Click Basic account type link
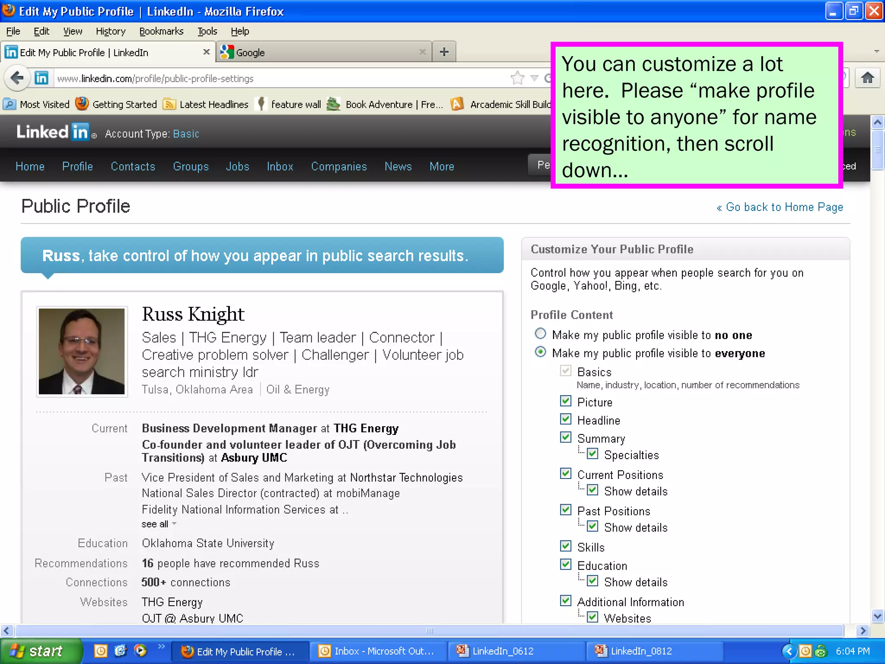885x664 pixels. pyautogui.click(x=186, y=134)
